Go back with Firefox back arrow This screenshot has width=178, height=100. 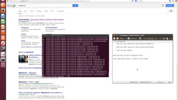coord(8,1)
